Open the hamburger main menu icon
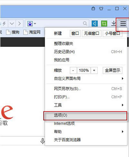129x157 pixels. point(123,24)
